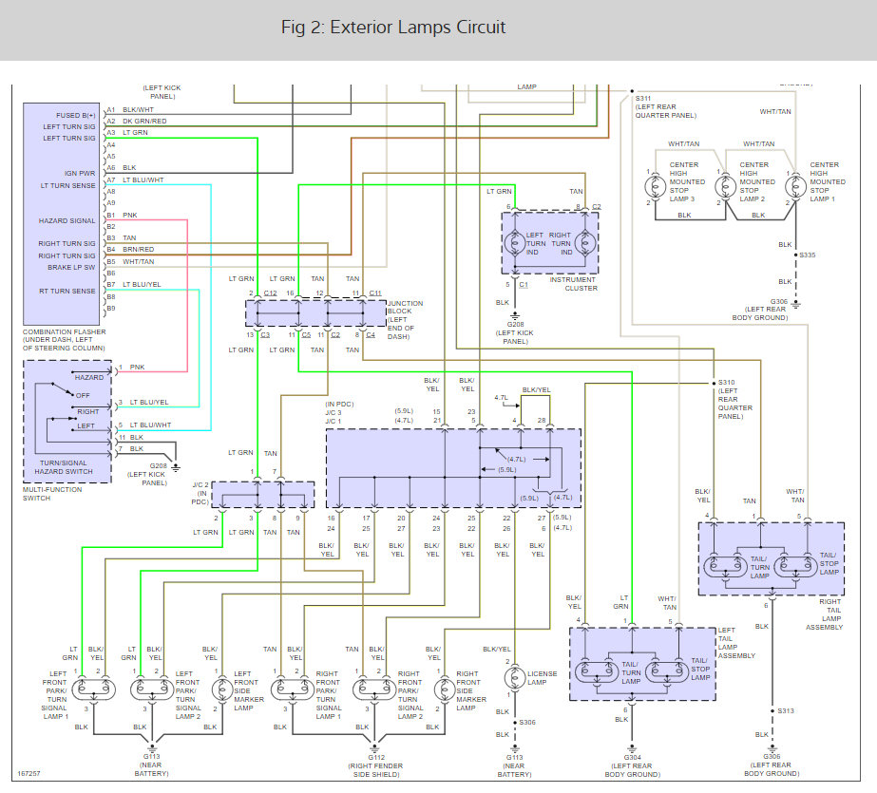Image resolution: width=877 pixels, height=793 pixels.
Task: Click the Center High Mounted Stop Lamp 1 bulb symbol
Action: tap(795, 187)
